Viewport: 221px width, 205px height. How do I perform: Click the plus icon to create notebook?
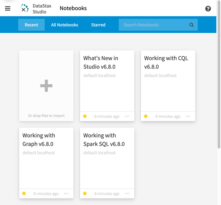pyautogui.click(x=46, y=86)
